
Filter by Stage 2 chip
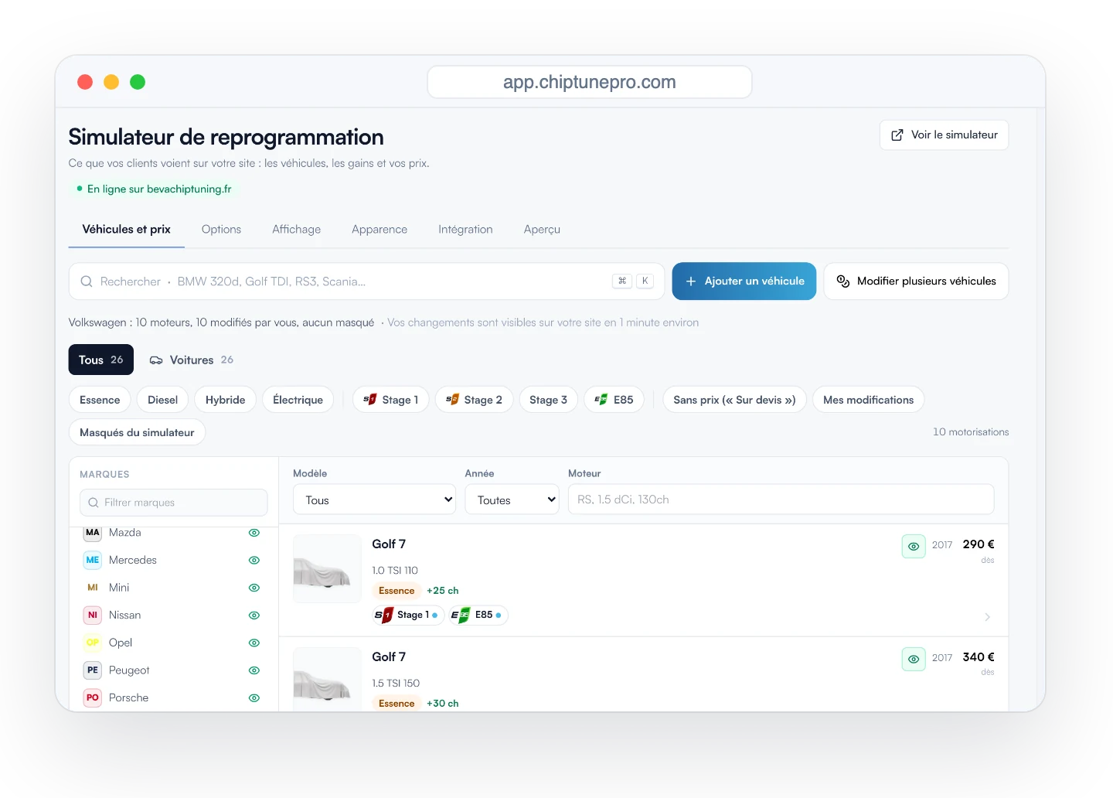(x=475, y=400)
